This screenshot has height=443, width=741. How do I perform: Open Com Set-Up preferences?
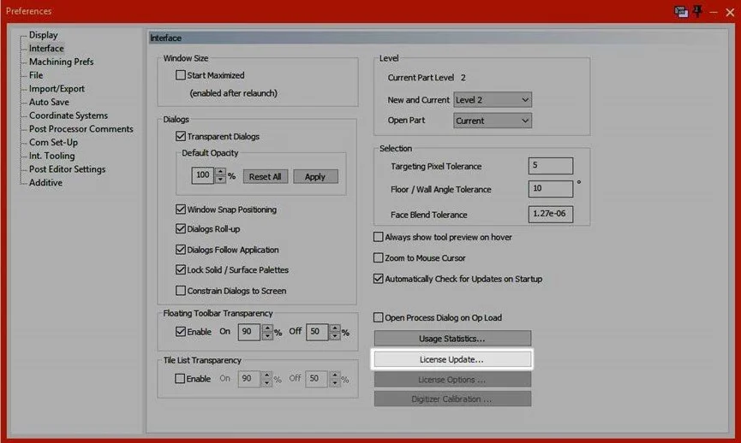pos(53,143)
